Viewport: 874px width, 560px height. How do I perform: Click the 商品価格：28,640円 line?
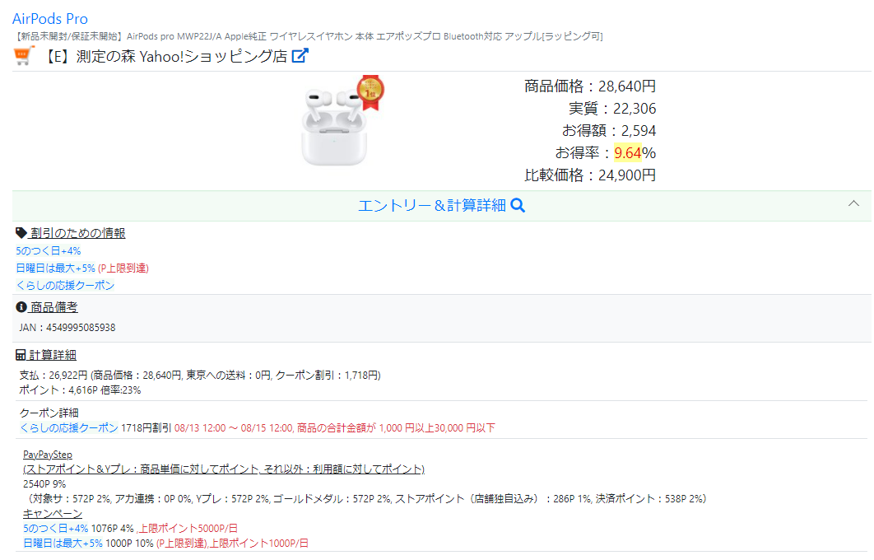[x=590, y=86]
